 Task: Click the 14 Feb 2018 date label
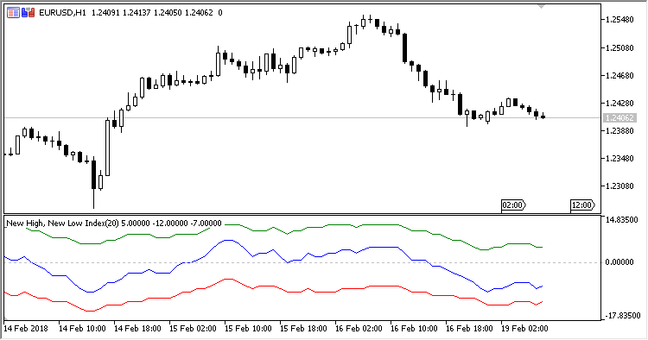point(26,329)
